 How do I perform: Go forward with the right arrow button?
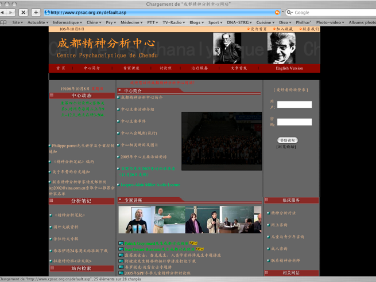(x=10, y=13)
